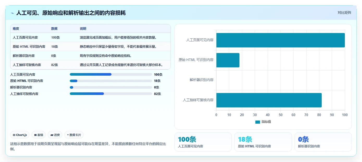Screen dimensions: 362x162
Task: Click the 18条 value in the table
Action: click(55, 47)
